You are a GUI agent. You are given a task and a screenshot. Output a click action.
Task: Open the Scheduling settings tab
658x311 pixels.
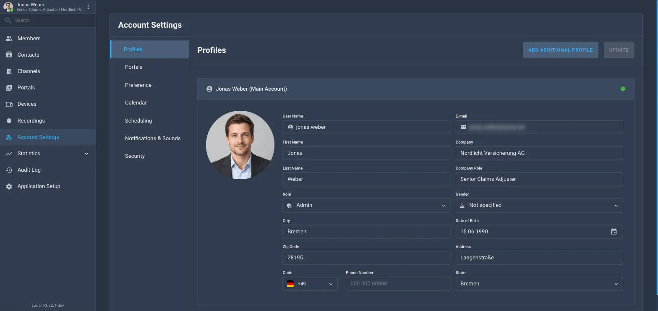point(149,120)
